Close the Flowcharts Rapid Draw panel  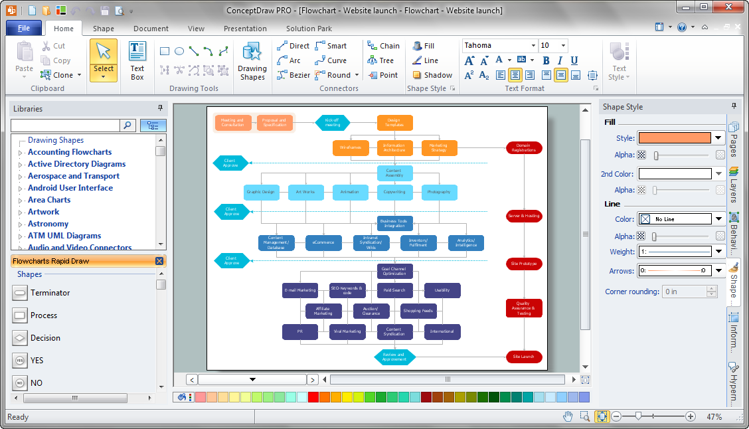[x=159, y=261]
